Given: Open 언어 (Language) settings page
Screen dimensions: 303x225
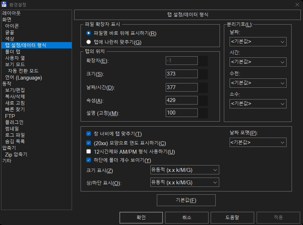Looking at the screenshot, I should 24,77.
